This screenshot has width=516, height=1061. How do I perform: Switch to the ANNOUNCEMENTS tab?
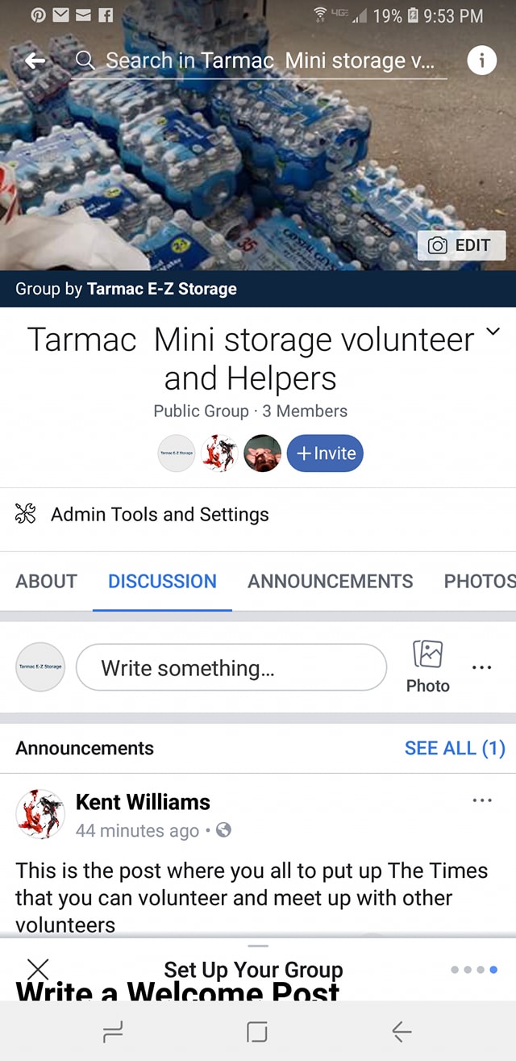(x=330, y=581)
